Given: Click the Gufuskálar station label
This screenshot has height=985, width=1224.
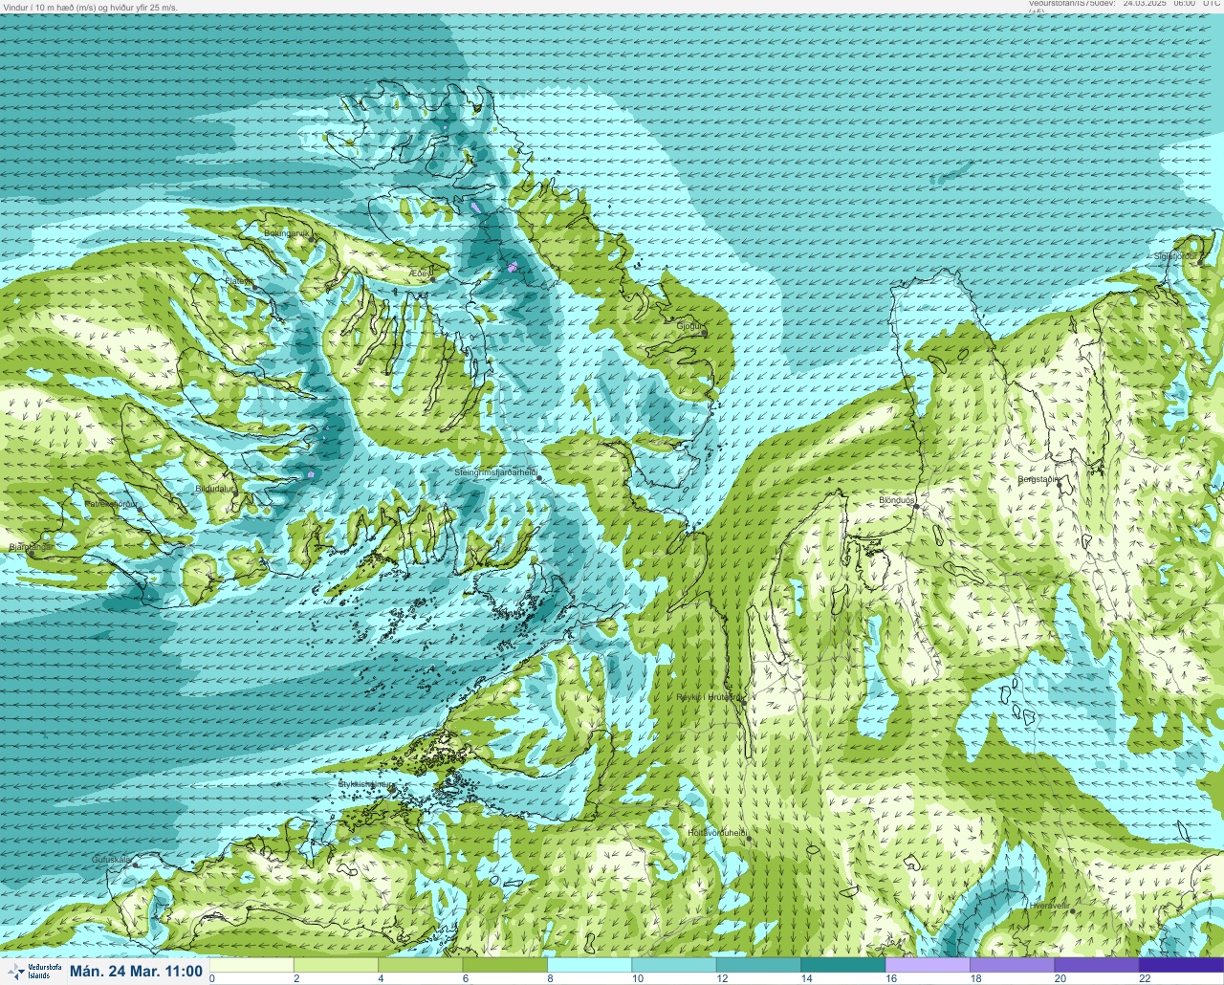Looking at the screenshot, I should click(x=111, y=860).
